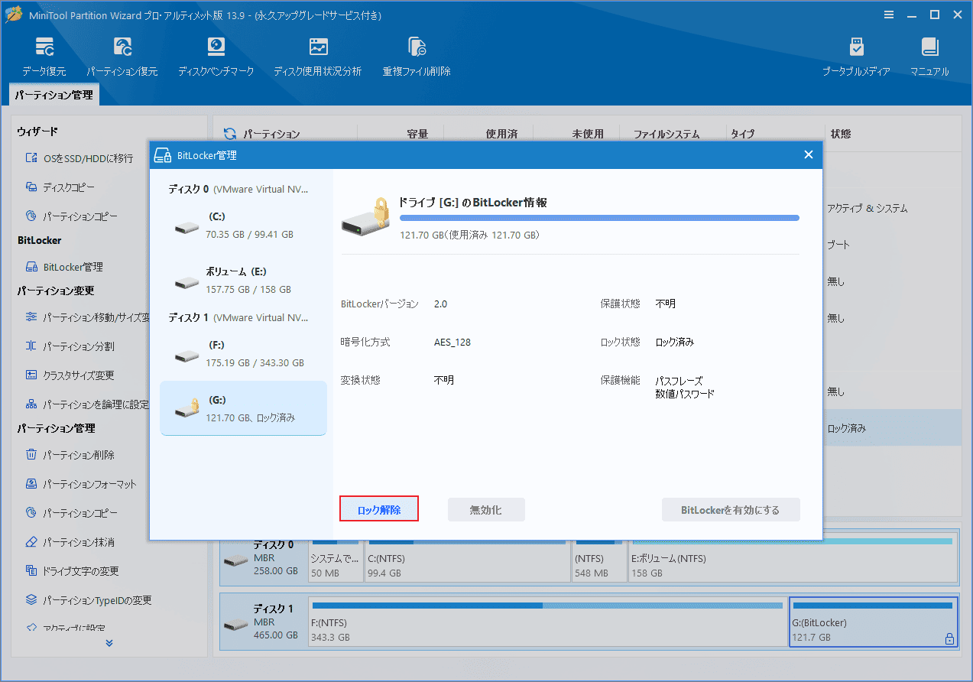This screenshot has width=973, height=682.
Task: Choose パーティションTypeIDの変更 option
Action: pyautogui.click(x=89, y=600)
